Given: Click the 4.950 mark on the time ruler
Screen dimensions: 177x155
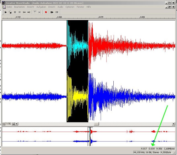Looking at the screenshot, I should point(142,17).
